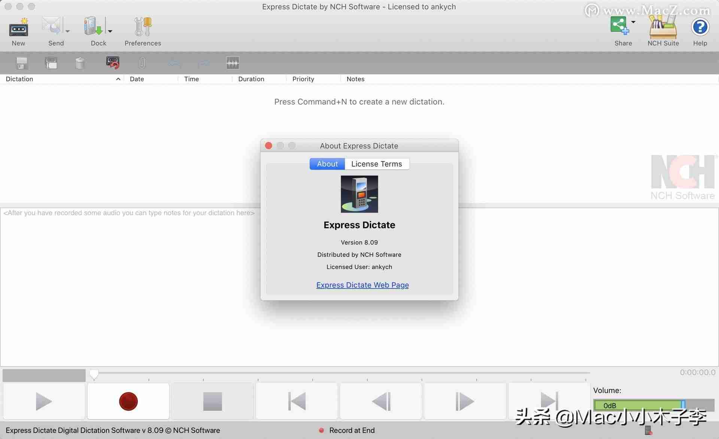The height and width of the screenshot is (439, 719).
Task: Click the small recorder status bar icon
Action: click(x=648, y=430)
